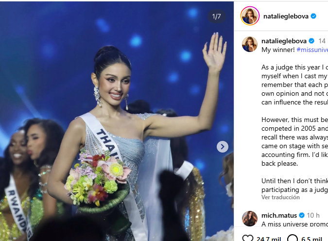
Task: Click the next photo arrow on the carousel
Action: [x=223, y=147]
